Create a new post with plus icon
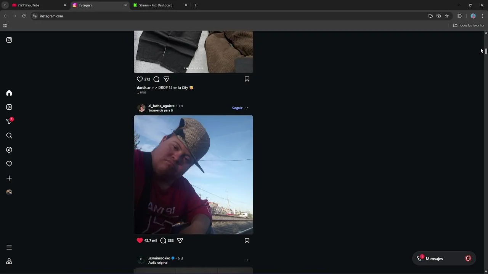Screen dimensions: 488x274 pos(9,178)
